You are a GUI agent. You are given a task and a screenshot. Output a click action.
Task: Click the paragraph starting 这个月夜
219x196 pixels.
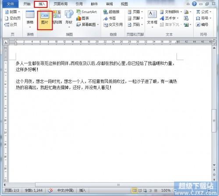pos(96,84)
